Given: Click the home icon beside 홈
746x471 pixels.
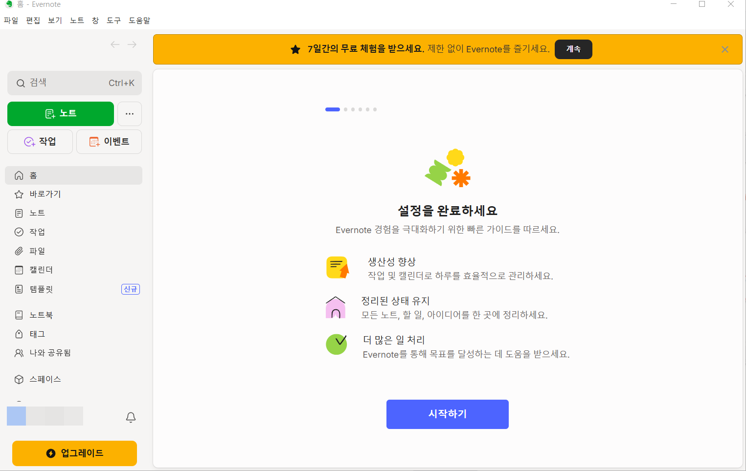Looking at the screenshot, I should 19,175.
